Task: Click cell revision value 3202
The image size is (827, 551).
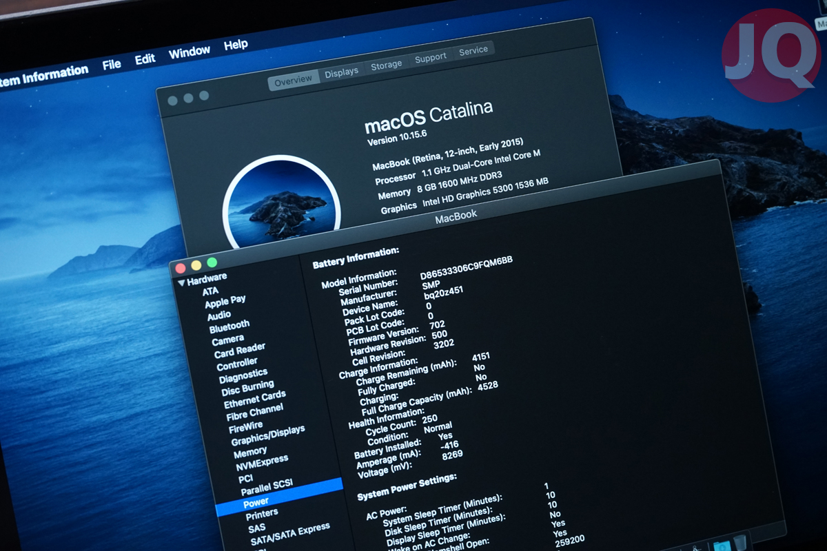Action: click(443, 344)
